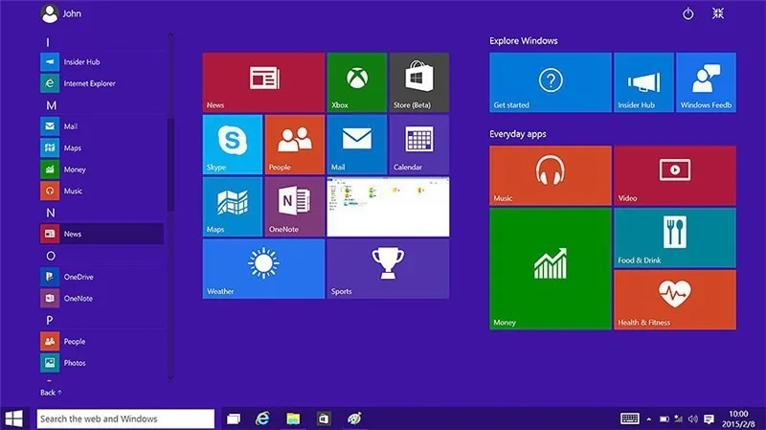Viewport: 766px width, 430px height.
Task: Click the desktop preview live tile
Action: point(388,207)
